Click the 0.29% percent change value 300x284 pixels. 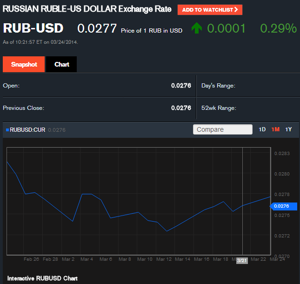(x=278, y=28)
